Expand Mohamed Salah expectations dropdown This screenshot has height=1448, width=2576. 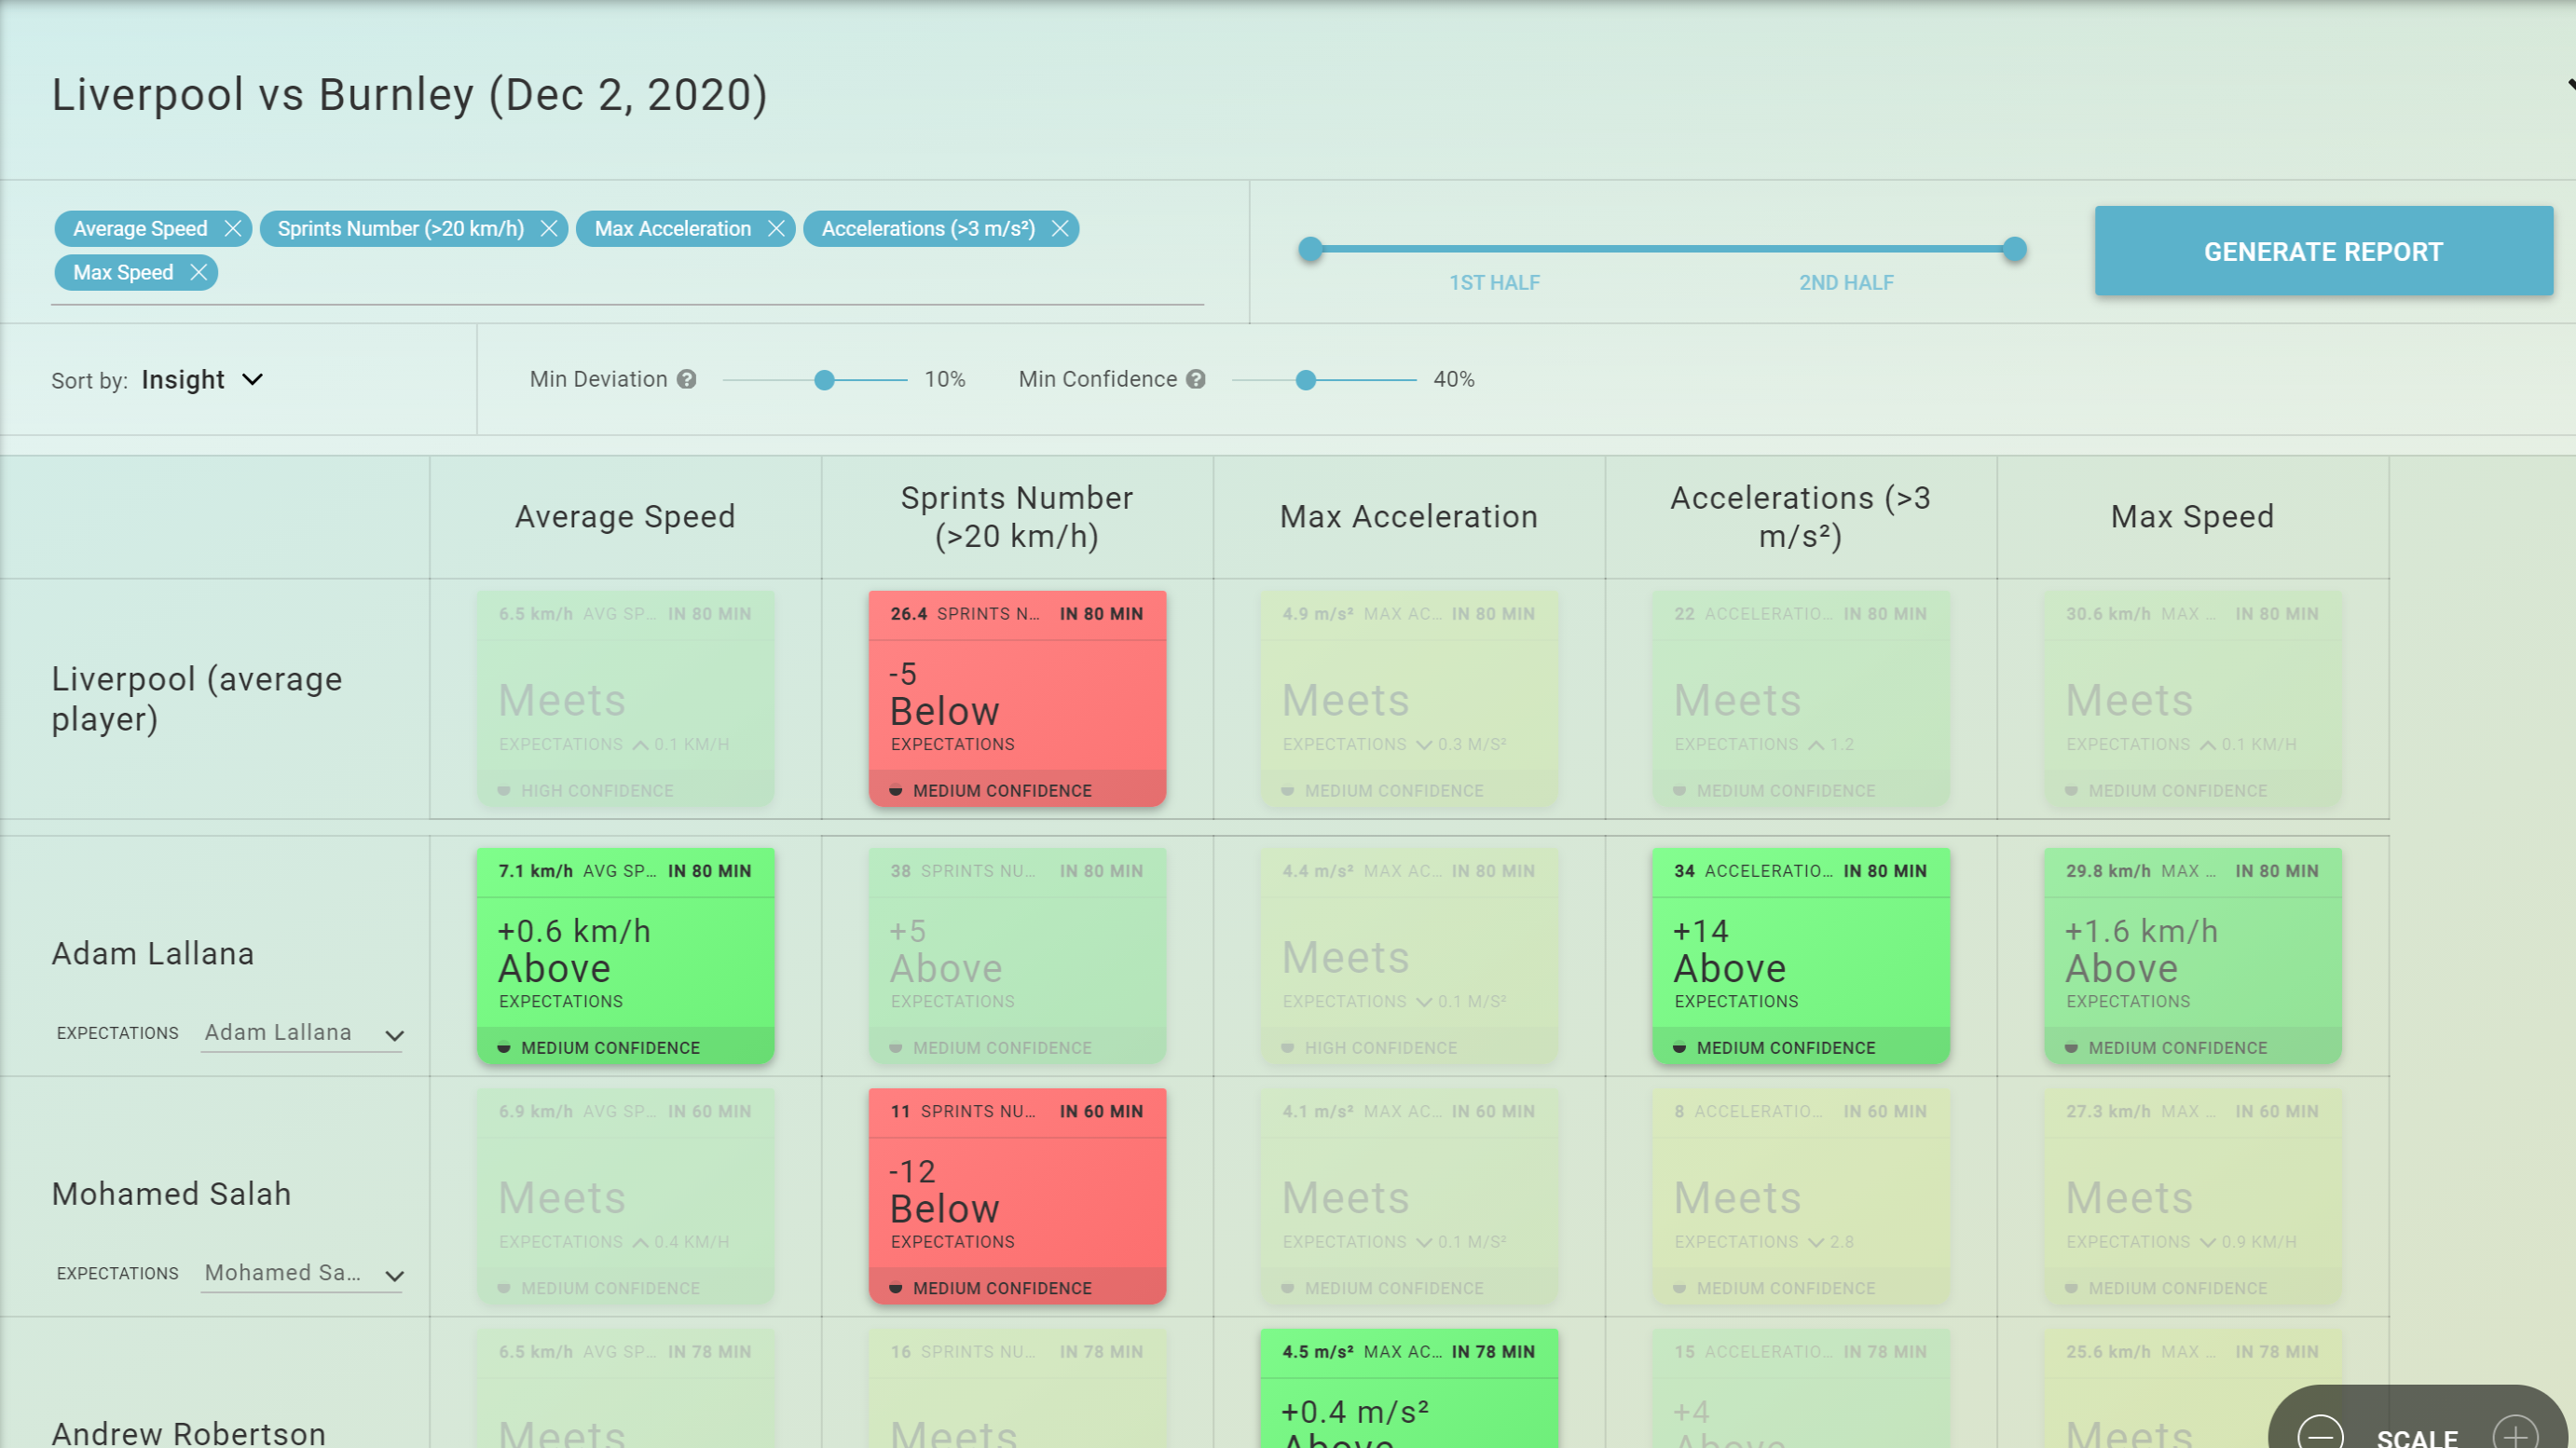395,1276
